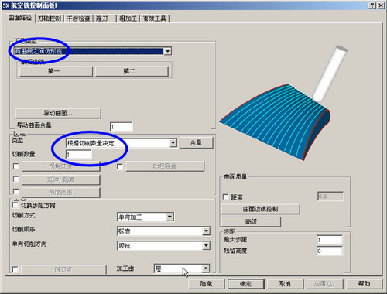Screen dimensions: 387x294
Task: Open the 粗加工 tab
Action: [128, 19]
